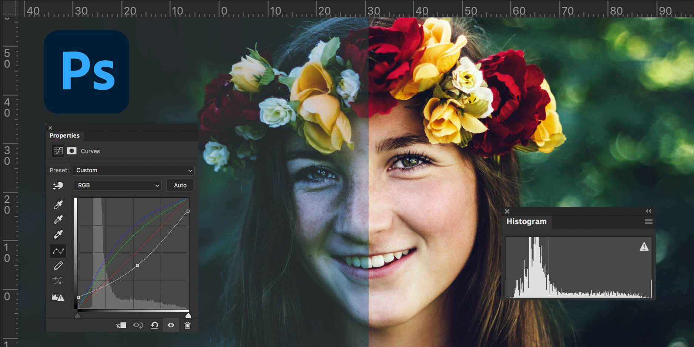Toggle Curves layer visibility eye

(x=171, y=325)
